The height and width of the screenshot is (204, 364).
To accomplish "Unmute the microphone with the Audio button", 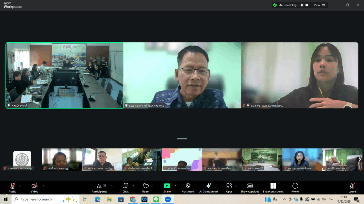I will [12, 186].
